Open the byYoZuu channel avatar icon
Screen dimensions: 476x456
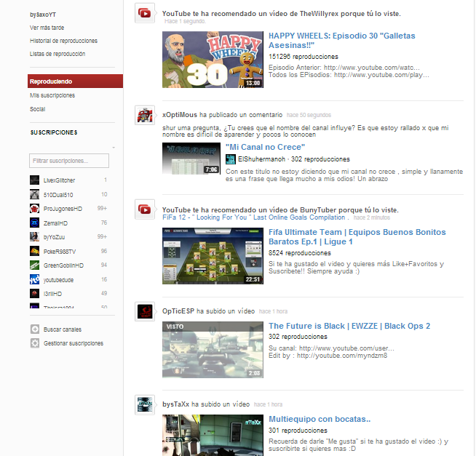click(34, 236)
